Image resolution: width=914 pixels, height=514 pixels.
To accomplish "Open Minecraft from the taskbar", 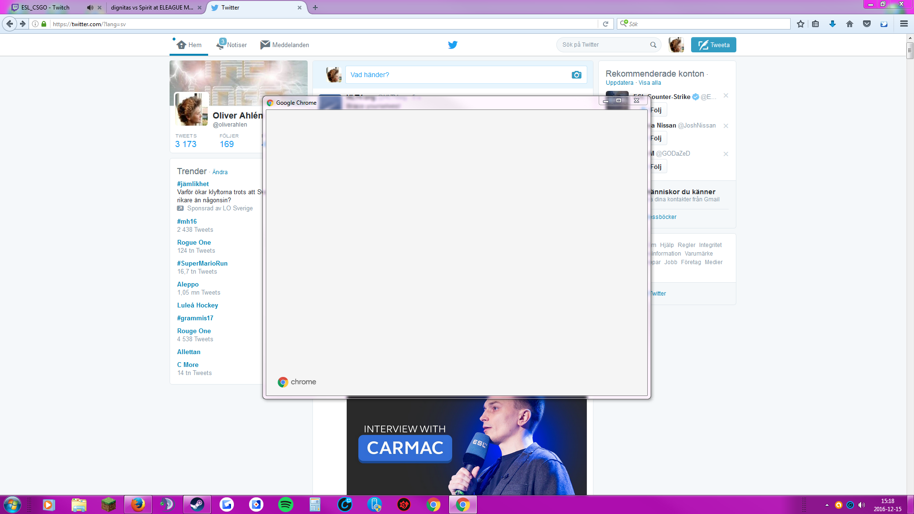I will (x=109, y=504).
